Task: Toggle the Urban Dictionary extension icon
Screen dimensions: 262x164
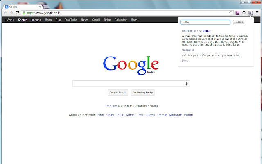Action: [x=251, y=13]
